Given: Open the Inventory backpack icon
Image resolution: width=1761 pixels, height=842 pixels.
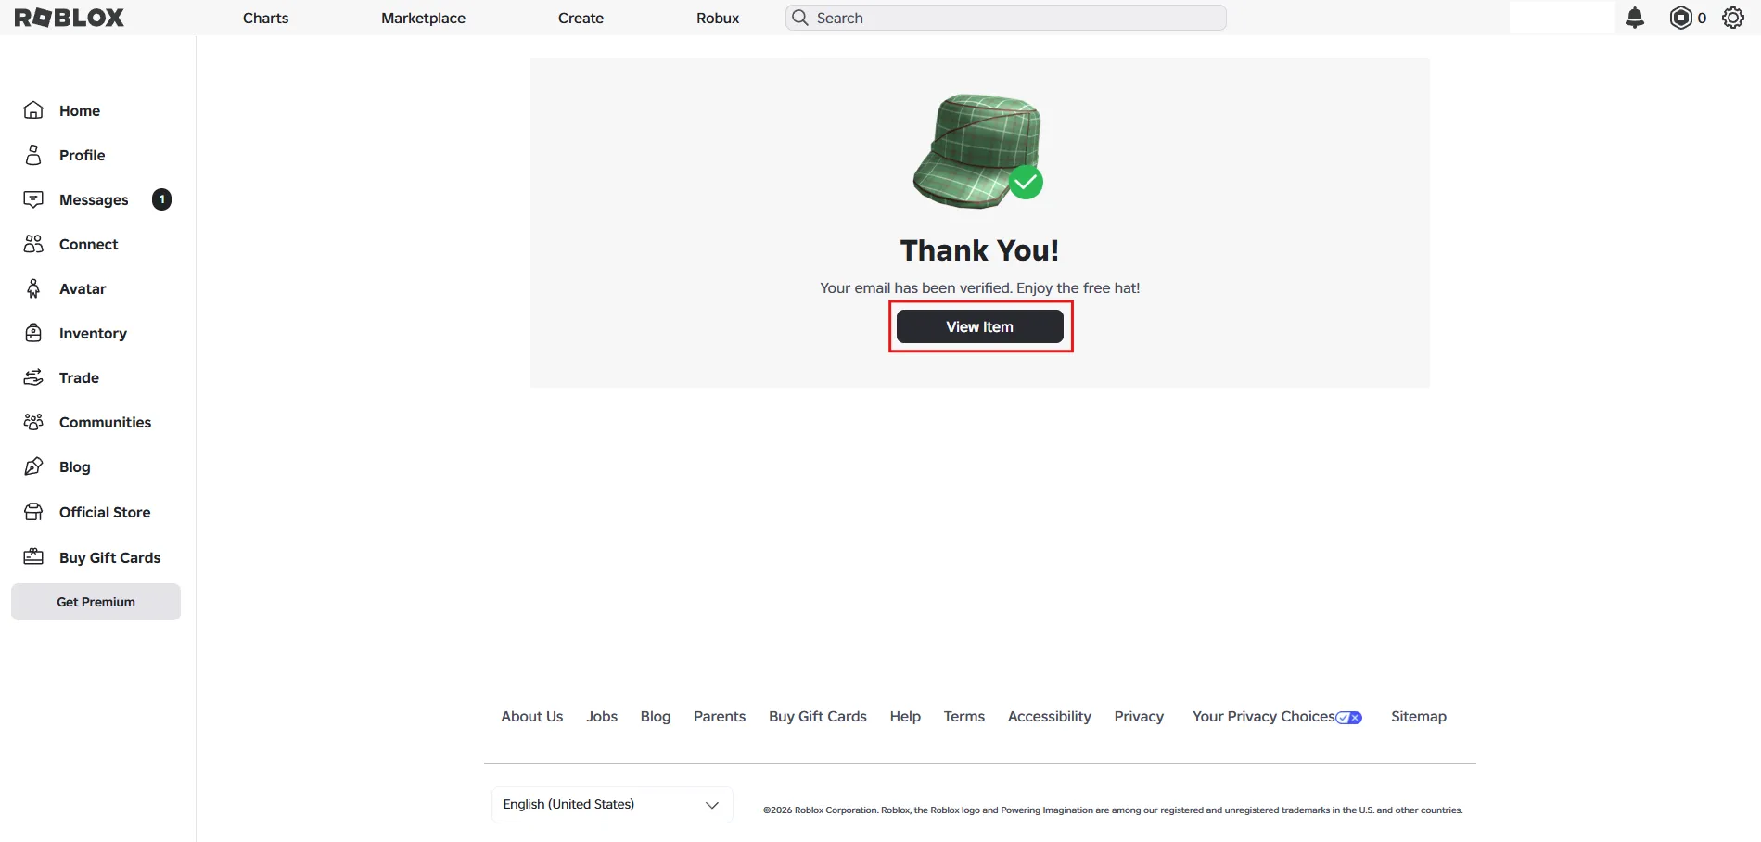Looking at the screenshot, I should pos(33,333).
